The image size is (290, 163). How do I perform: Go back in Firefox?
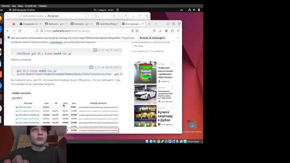coord(8,31)
